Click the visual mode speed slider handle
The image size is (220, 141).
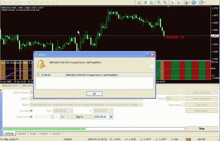pos(52,117)
